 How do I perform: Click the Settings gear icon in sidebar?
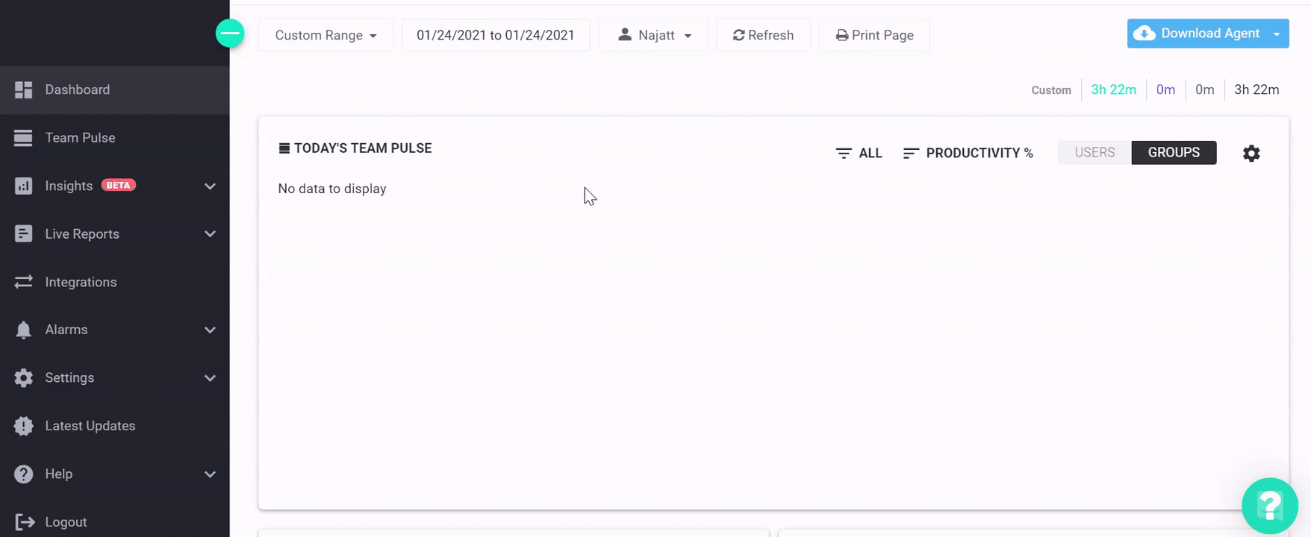24,378
